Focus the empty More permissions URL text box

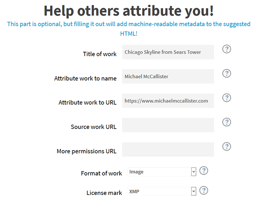click(168, 150)
